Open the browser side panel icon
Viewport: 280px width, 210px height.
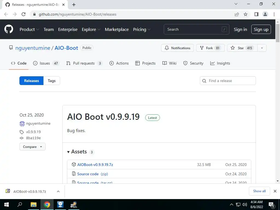[256, 14]
